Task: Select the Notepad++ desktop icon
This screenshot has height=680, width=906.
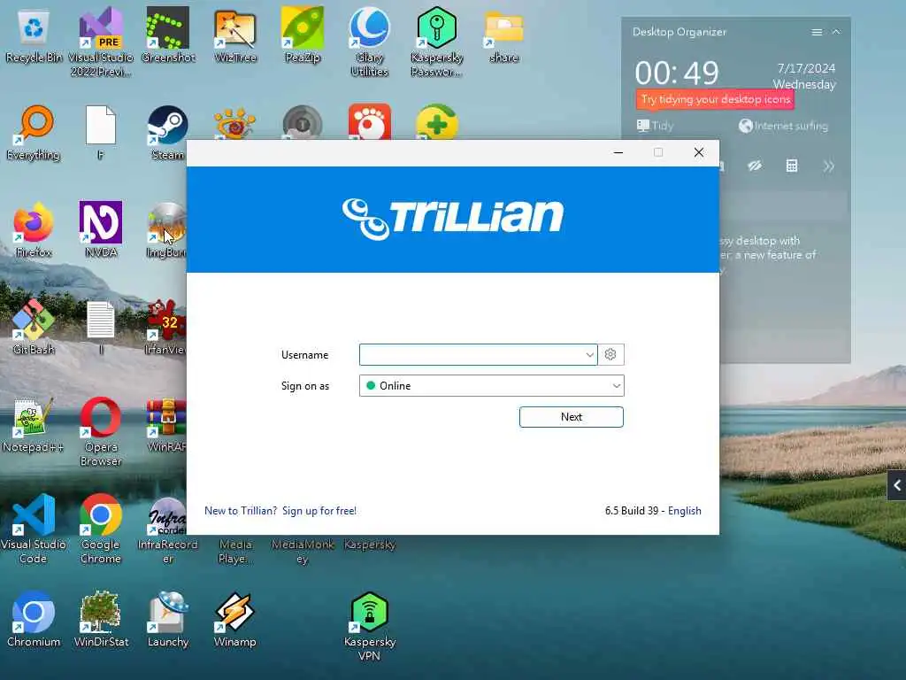Action: pyautogui.click(x=34, y=425)
